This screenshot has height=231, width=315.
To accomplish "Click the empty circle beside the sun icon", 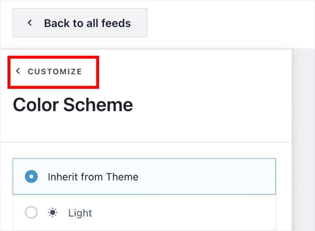I will tap(31, 213).
